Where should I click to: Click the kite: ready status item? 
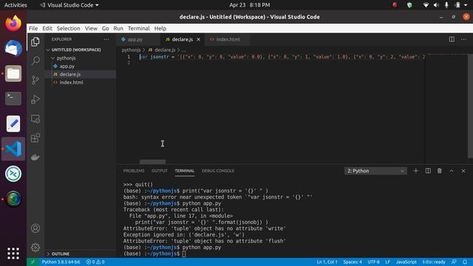tap(434, 262)
